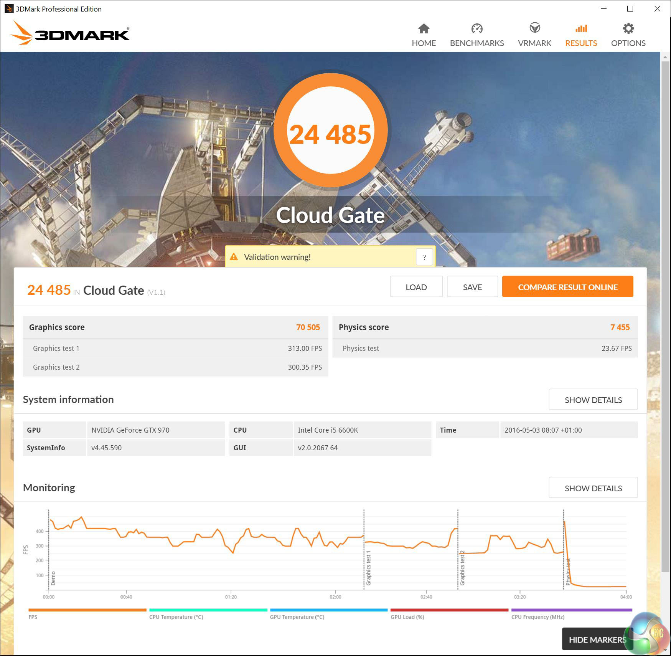This screenshot has width=671, height=656.
Task: Toggle the GPU Temperature legend color bar
Action: coord(329,610)
